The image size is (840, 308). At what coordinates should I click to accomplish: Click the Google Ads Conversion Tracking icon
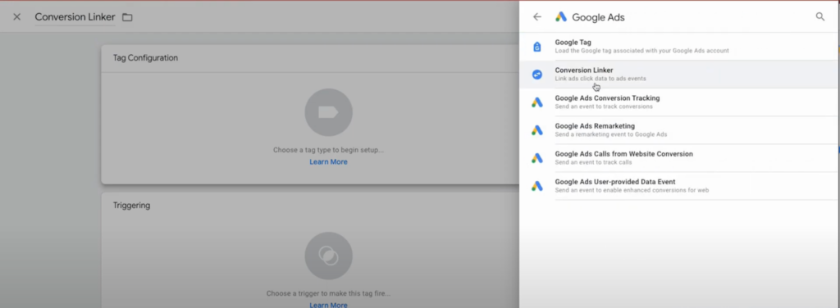click(536, 102)
